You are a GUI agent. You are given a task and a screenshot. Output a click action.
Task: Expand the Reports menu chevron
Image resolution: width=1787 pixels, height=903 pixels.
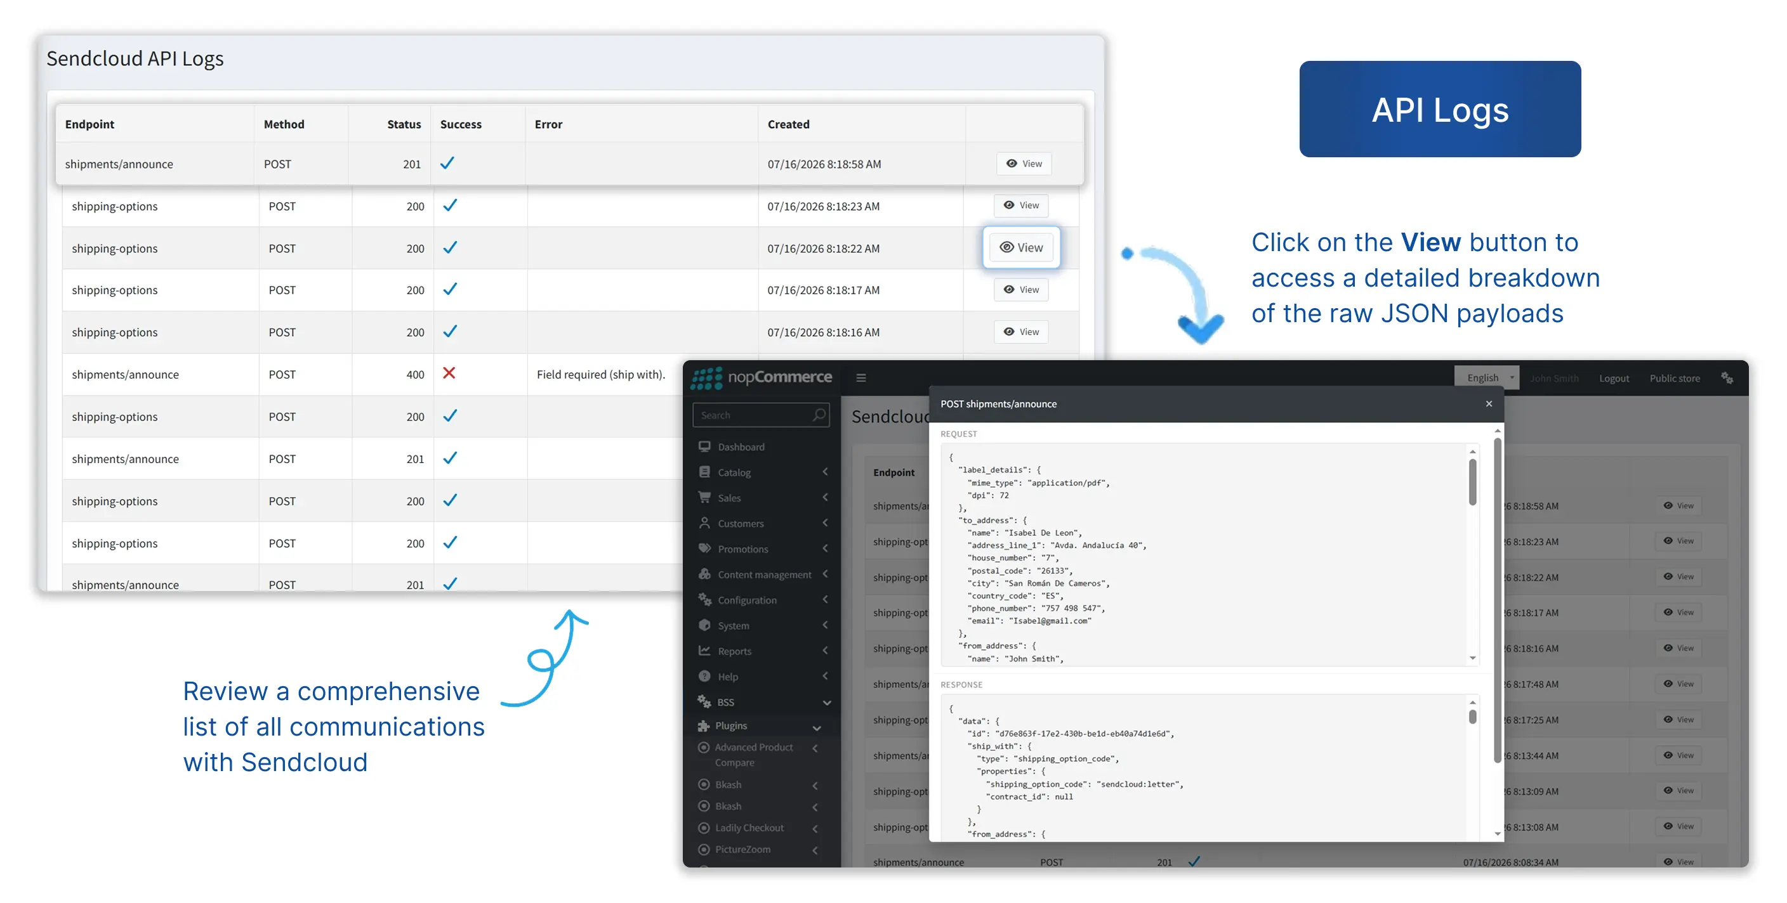tap(826, 650)
